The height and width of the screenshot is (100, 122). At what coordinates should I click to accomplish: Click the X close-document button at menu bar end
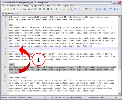click(120, 6)
